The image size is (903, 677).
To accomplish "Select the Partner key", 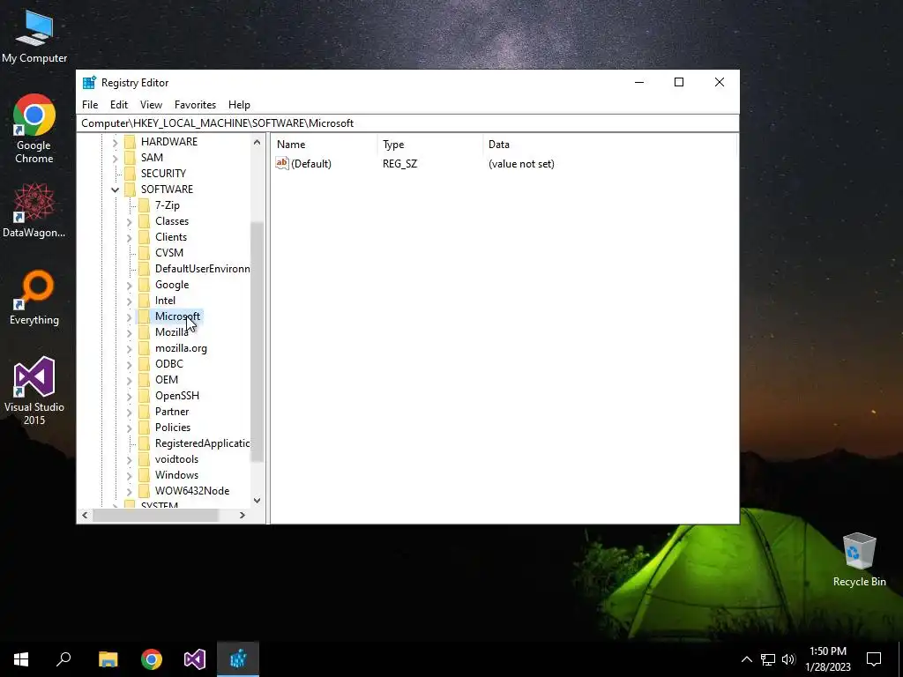I will 172,412.
